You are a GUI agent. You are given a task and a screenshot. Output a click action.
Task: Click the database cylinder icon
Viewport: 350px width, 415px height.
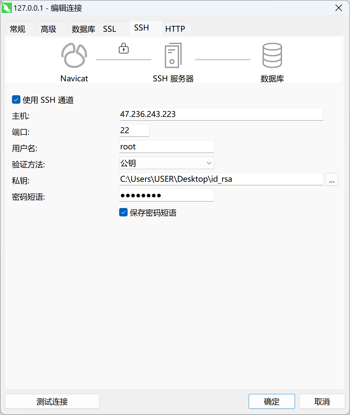(272, 55)
